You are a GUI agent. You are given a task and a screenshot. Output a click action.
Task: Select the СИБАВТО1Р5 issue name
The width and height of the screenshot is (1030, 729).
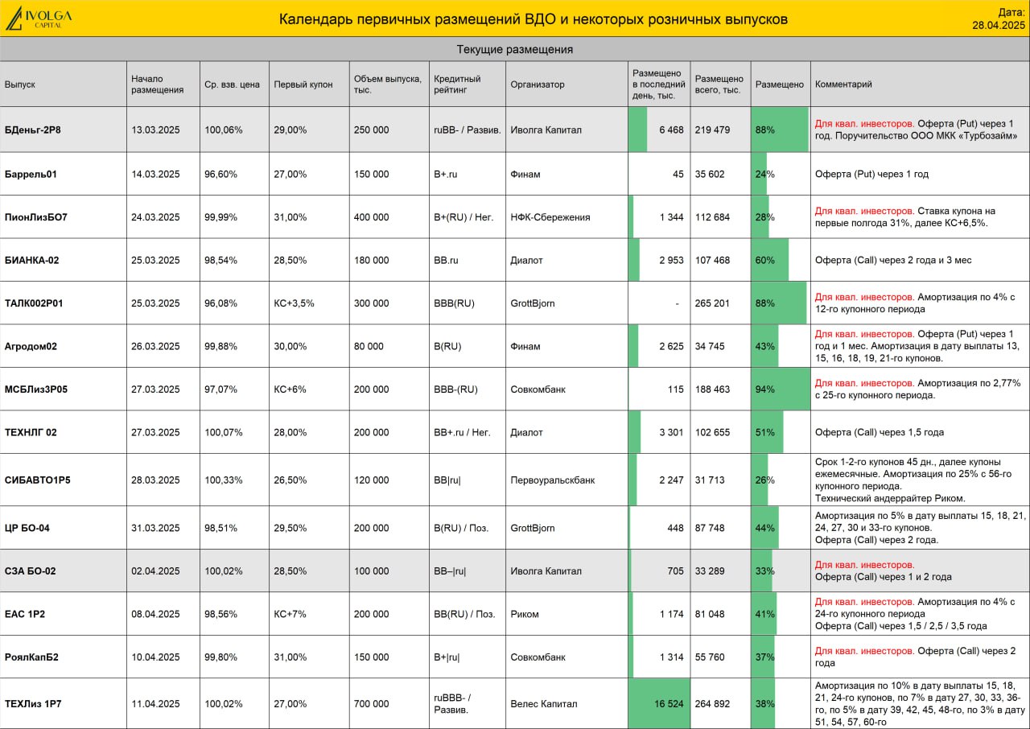[38, 480]
